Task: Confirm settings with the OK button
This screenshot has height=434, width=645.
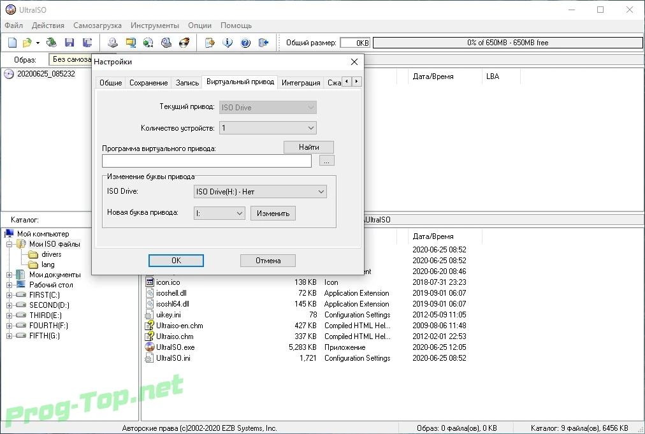Action: pyautogui.click(x=176, y=261)
